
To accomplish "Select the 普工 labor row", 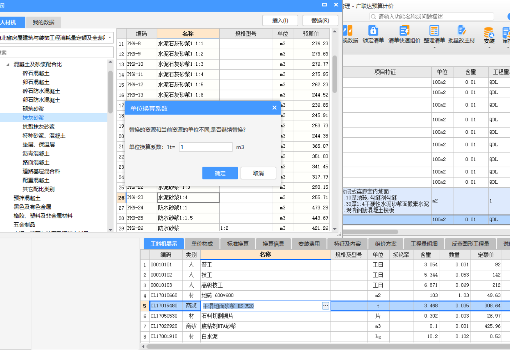I will [x=325, y=265].
